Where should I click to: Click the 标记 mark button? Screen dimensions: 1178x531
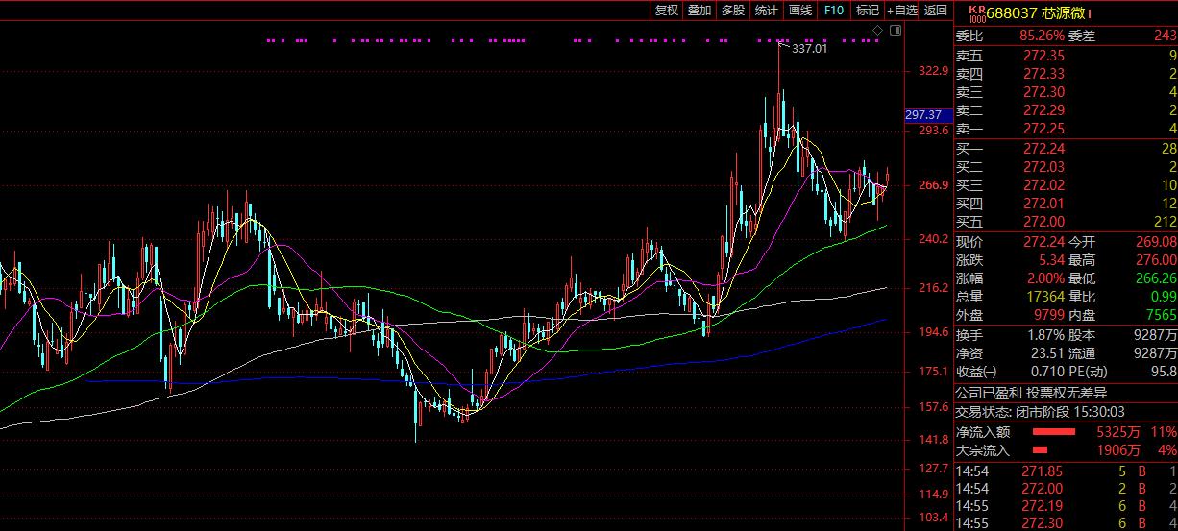868,10
